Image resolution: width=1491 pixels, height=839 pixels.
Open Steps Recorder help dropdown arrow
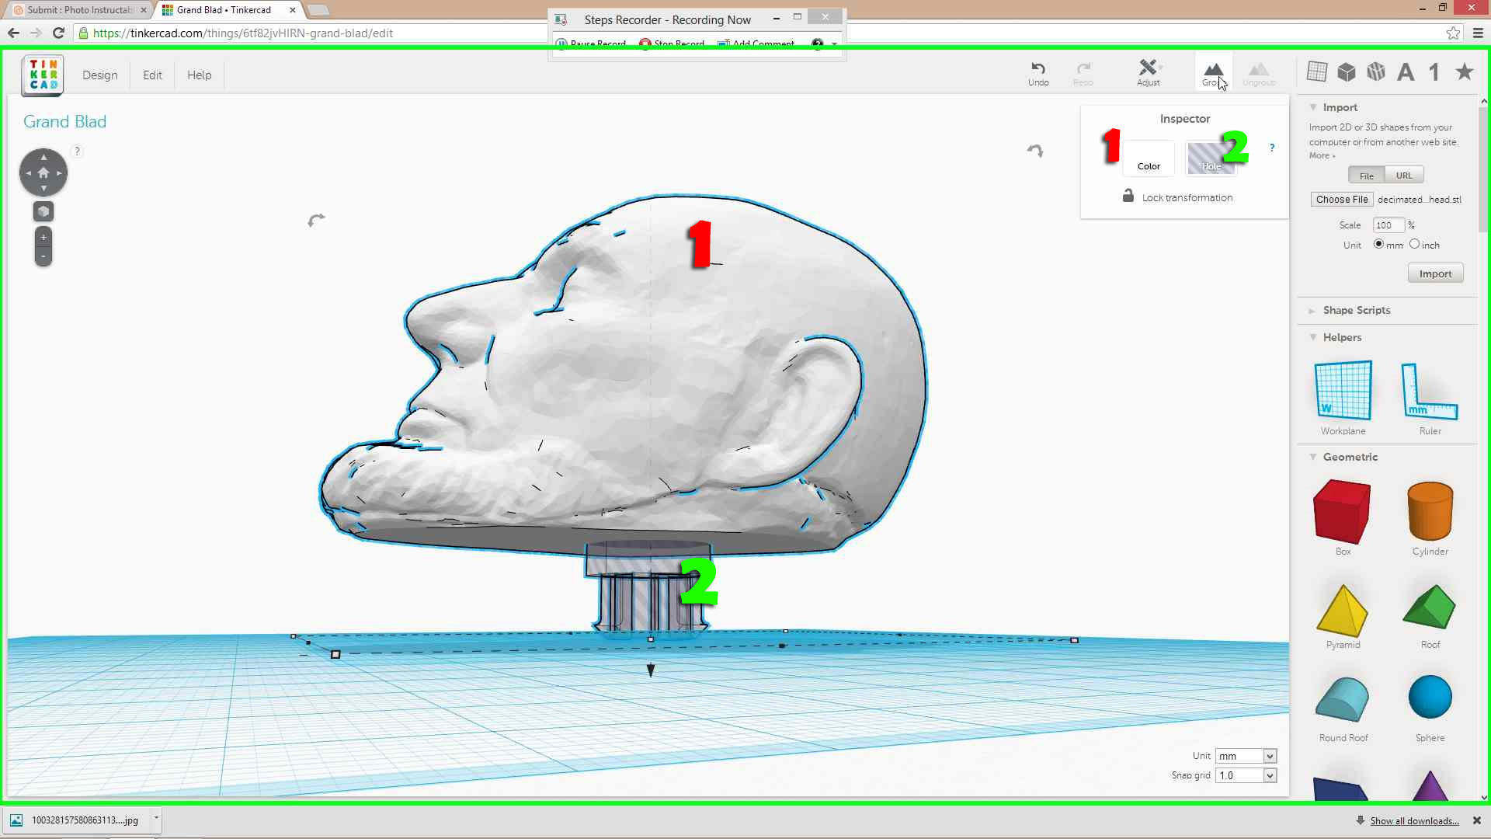coord(835,44)
